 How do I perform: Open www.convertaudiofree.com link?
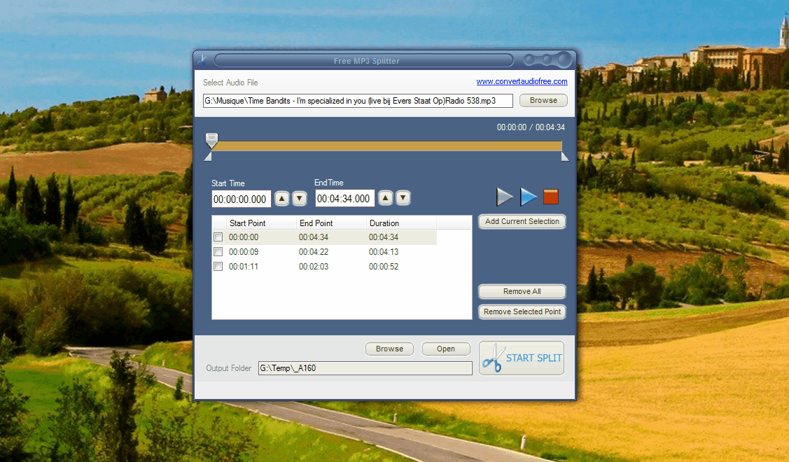point(522,81)
